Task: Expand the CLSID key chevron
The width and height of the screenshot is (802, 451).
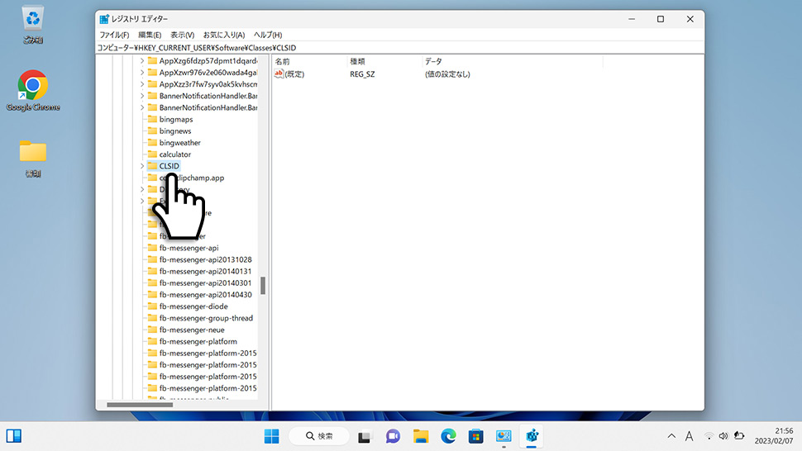Action: point(142,166)
